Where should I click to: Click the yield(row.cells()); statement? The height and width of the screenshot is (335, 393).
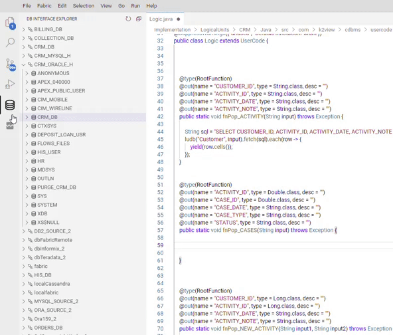pyautogui.click(x=211, y=147)
